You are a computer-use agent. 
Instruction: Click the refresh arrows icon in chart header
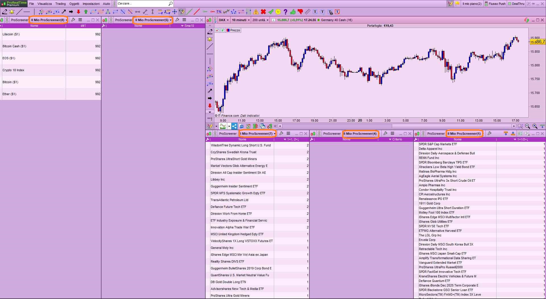527,20
